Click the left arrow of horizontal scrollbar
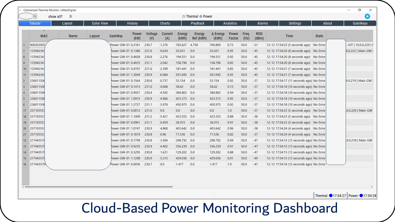Image resolution: width=395 pixels, height=222 pixels. click(x=23, y=187)
